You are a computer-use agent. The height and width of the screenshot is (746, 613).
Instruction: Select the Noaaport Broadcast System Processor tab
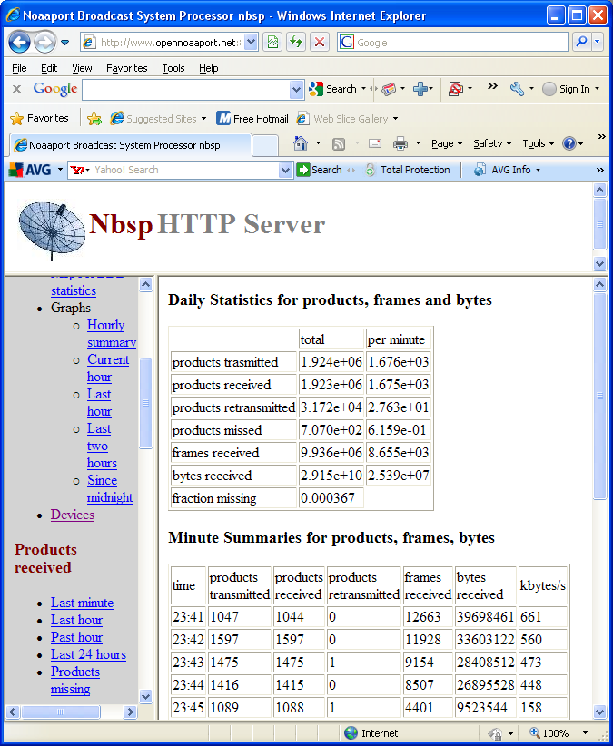tap(131, 145)
